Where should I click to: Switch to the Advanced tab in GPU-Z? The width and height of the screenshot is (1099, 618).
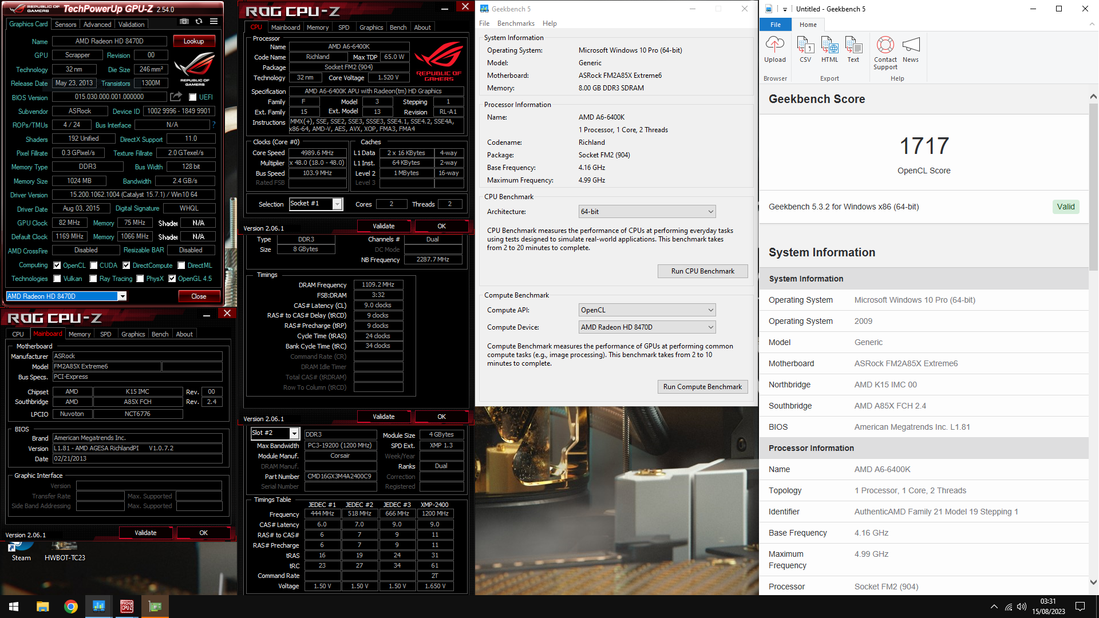97,25
